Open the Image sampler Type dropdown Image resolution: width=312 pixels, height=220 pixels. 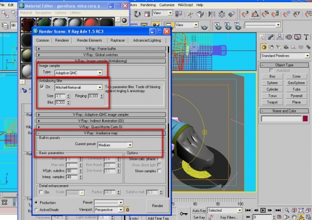coord(79,73)
